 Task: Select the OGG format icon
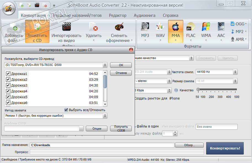232,24
